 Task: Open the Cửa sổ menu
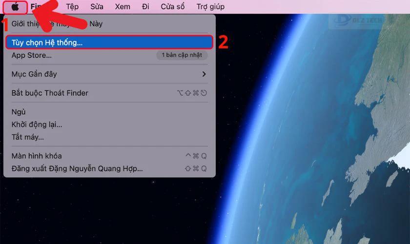point(173,6)
